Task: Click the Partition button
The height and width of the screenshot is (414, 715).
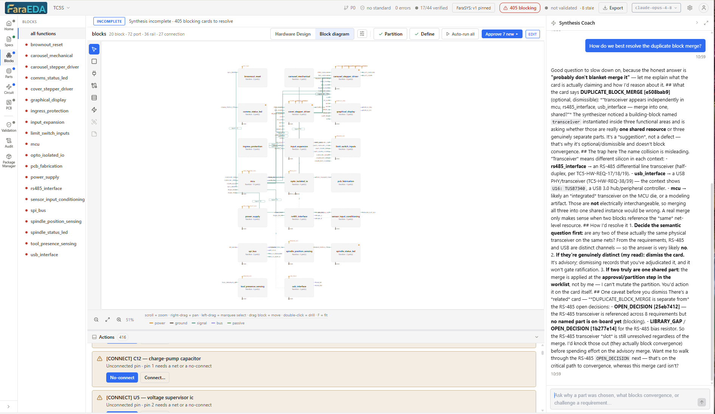Action: pyautogui.click(x=391, y=34)
